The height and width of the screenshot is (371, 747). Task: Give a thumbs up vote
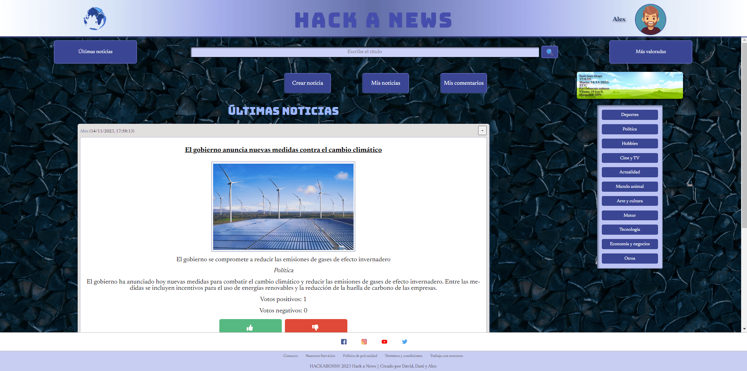pyautogui.click(x=250, y=326)
